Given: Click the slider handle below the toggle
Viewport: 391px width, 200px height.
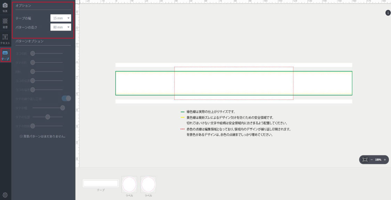Looking at the screenshot, I should pyautogui.click(x=63, y=108).
